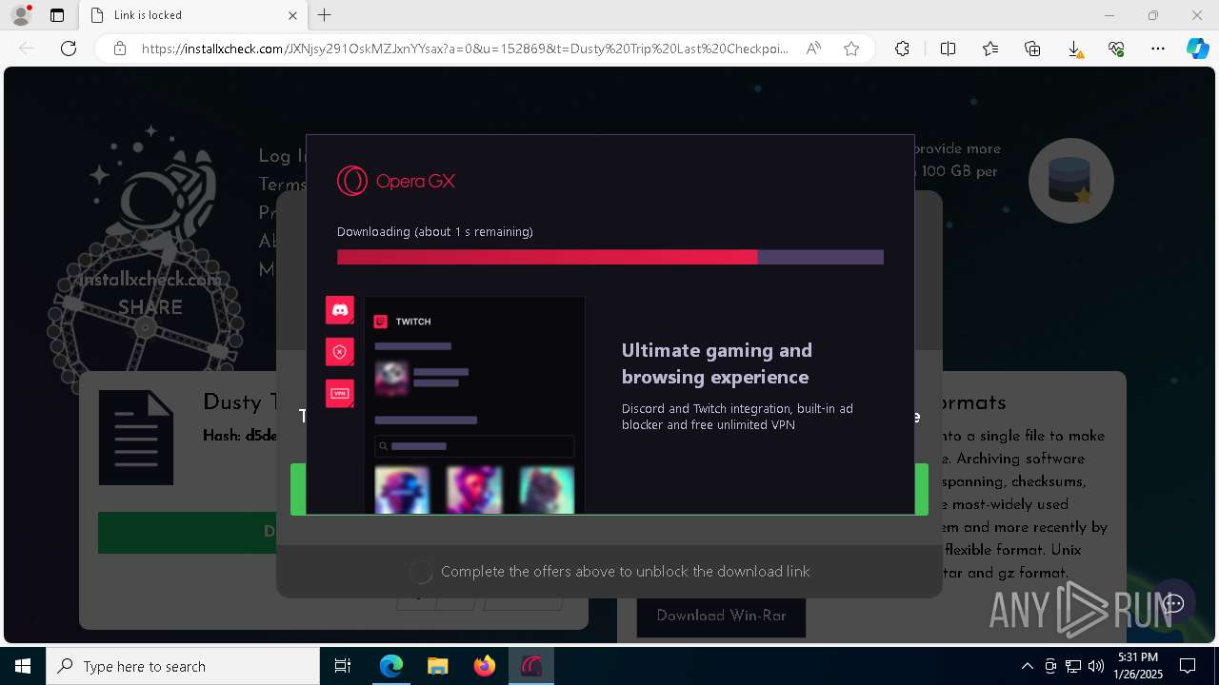Open Read aloud icon in address bar
This screenshot has width=1219, height=685.
coord(813,49)
